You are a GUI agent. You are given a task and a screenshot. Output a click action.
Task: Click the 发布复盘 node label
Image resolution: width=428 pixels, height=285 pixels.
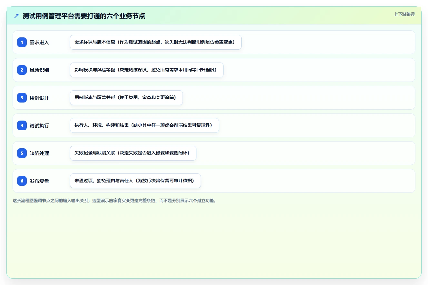click(39, 181)
